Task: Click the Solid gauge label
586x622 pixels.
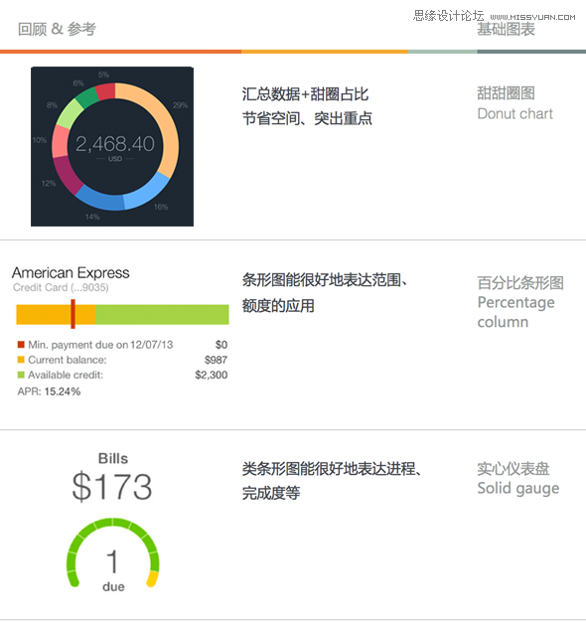Action: pos(518,489)
